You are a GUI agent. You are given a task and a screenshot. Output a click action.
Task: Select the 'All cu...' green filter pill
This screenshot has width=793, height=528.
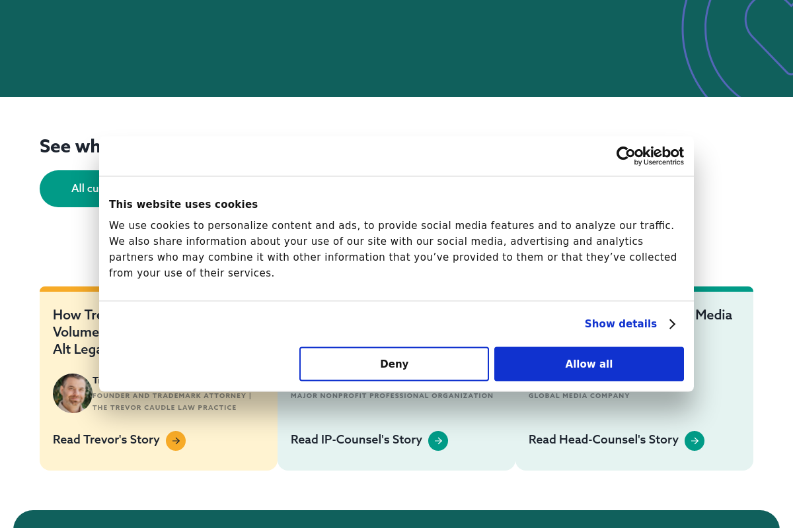[x=70, y=189]
